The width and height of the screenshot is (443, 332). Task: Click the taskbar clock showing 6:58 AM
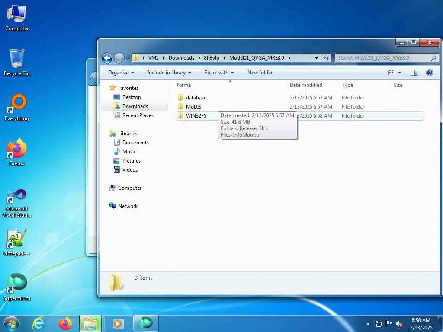(x=421, y=324)
